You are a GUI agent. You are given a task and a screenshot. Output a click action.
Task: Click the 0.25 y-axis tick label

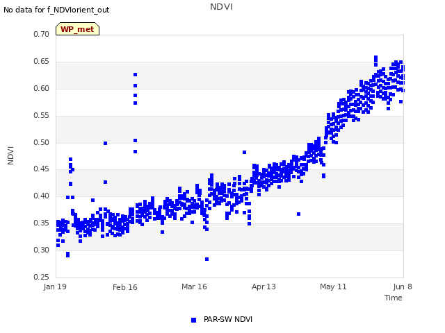41,277
